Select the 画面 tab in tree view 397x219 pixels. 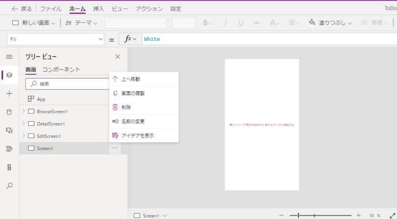coord(30,70)
